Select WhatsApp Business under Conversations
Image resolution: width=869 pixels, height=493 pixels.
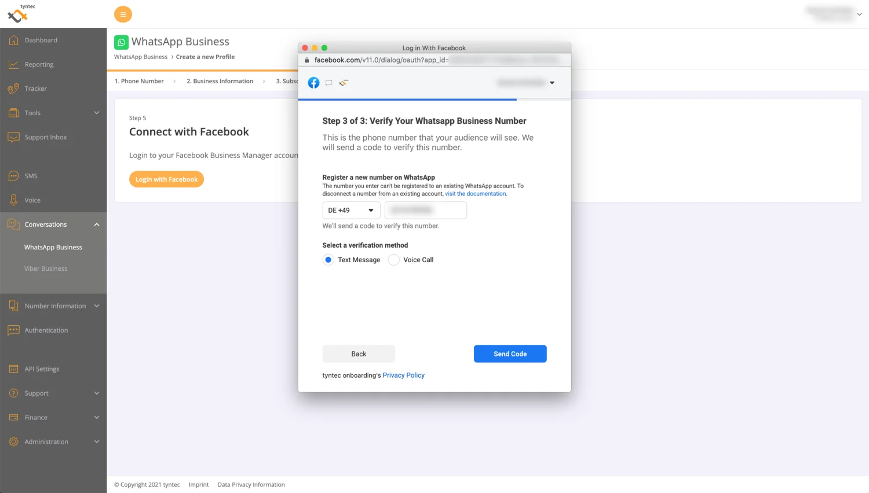click(53, 247)
